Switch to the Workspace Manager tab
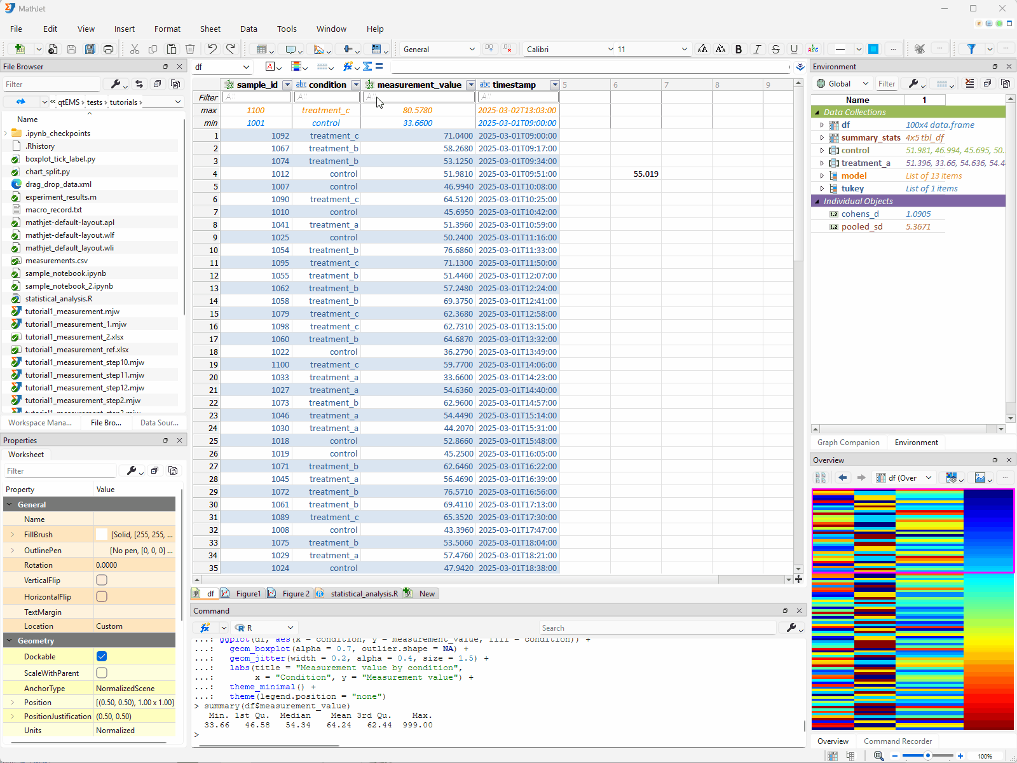The image size is (1017, 763). (x=40, y=423)
